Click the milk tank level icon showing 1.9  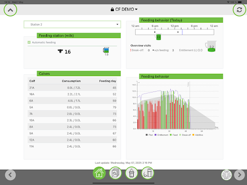click(106, 51)
